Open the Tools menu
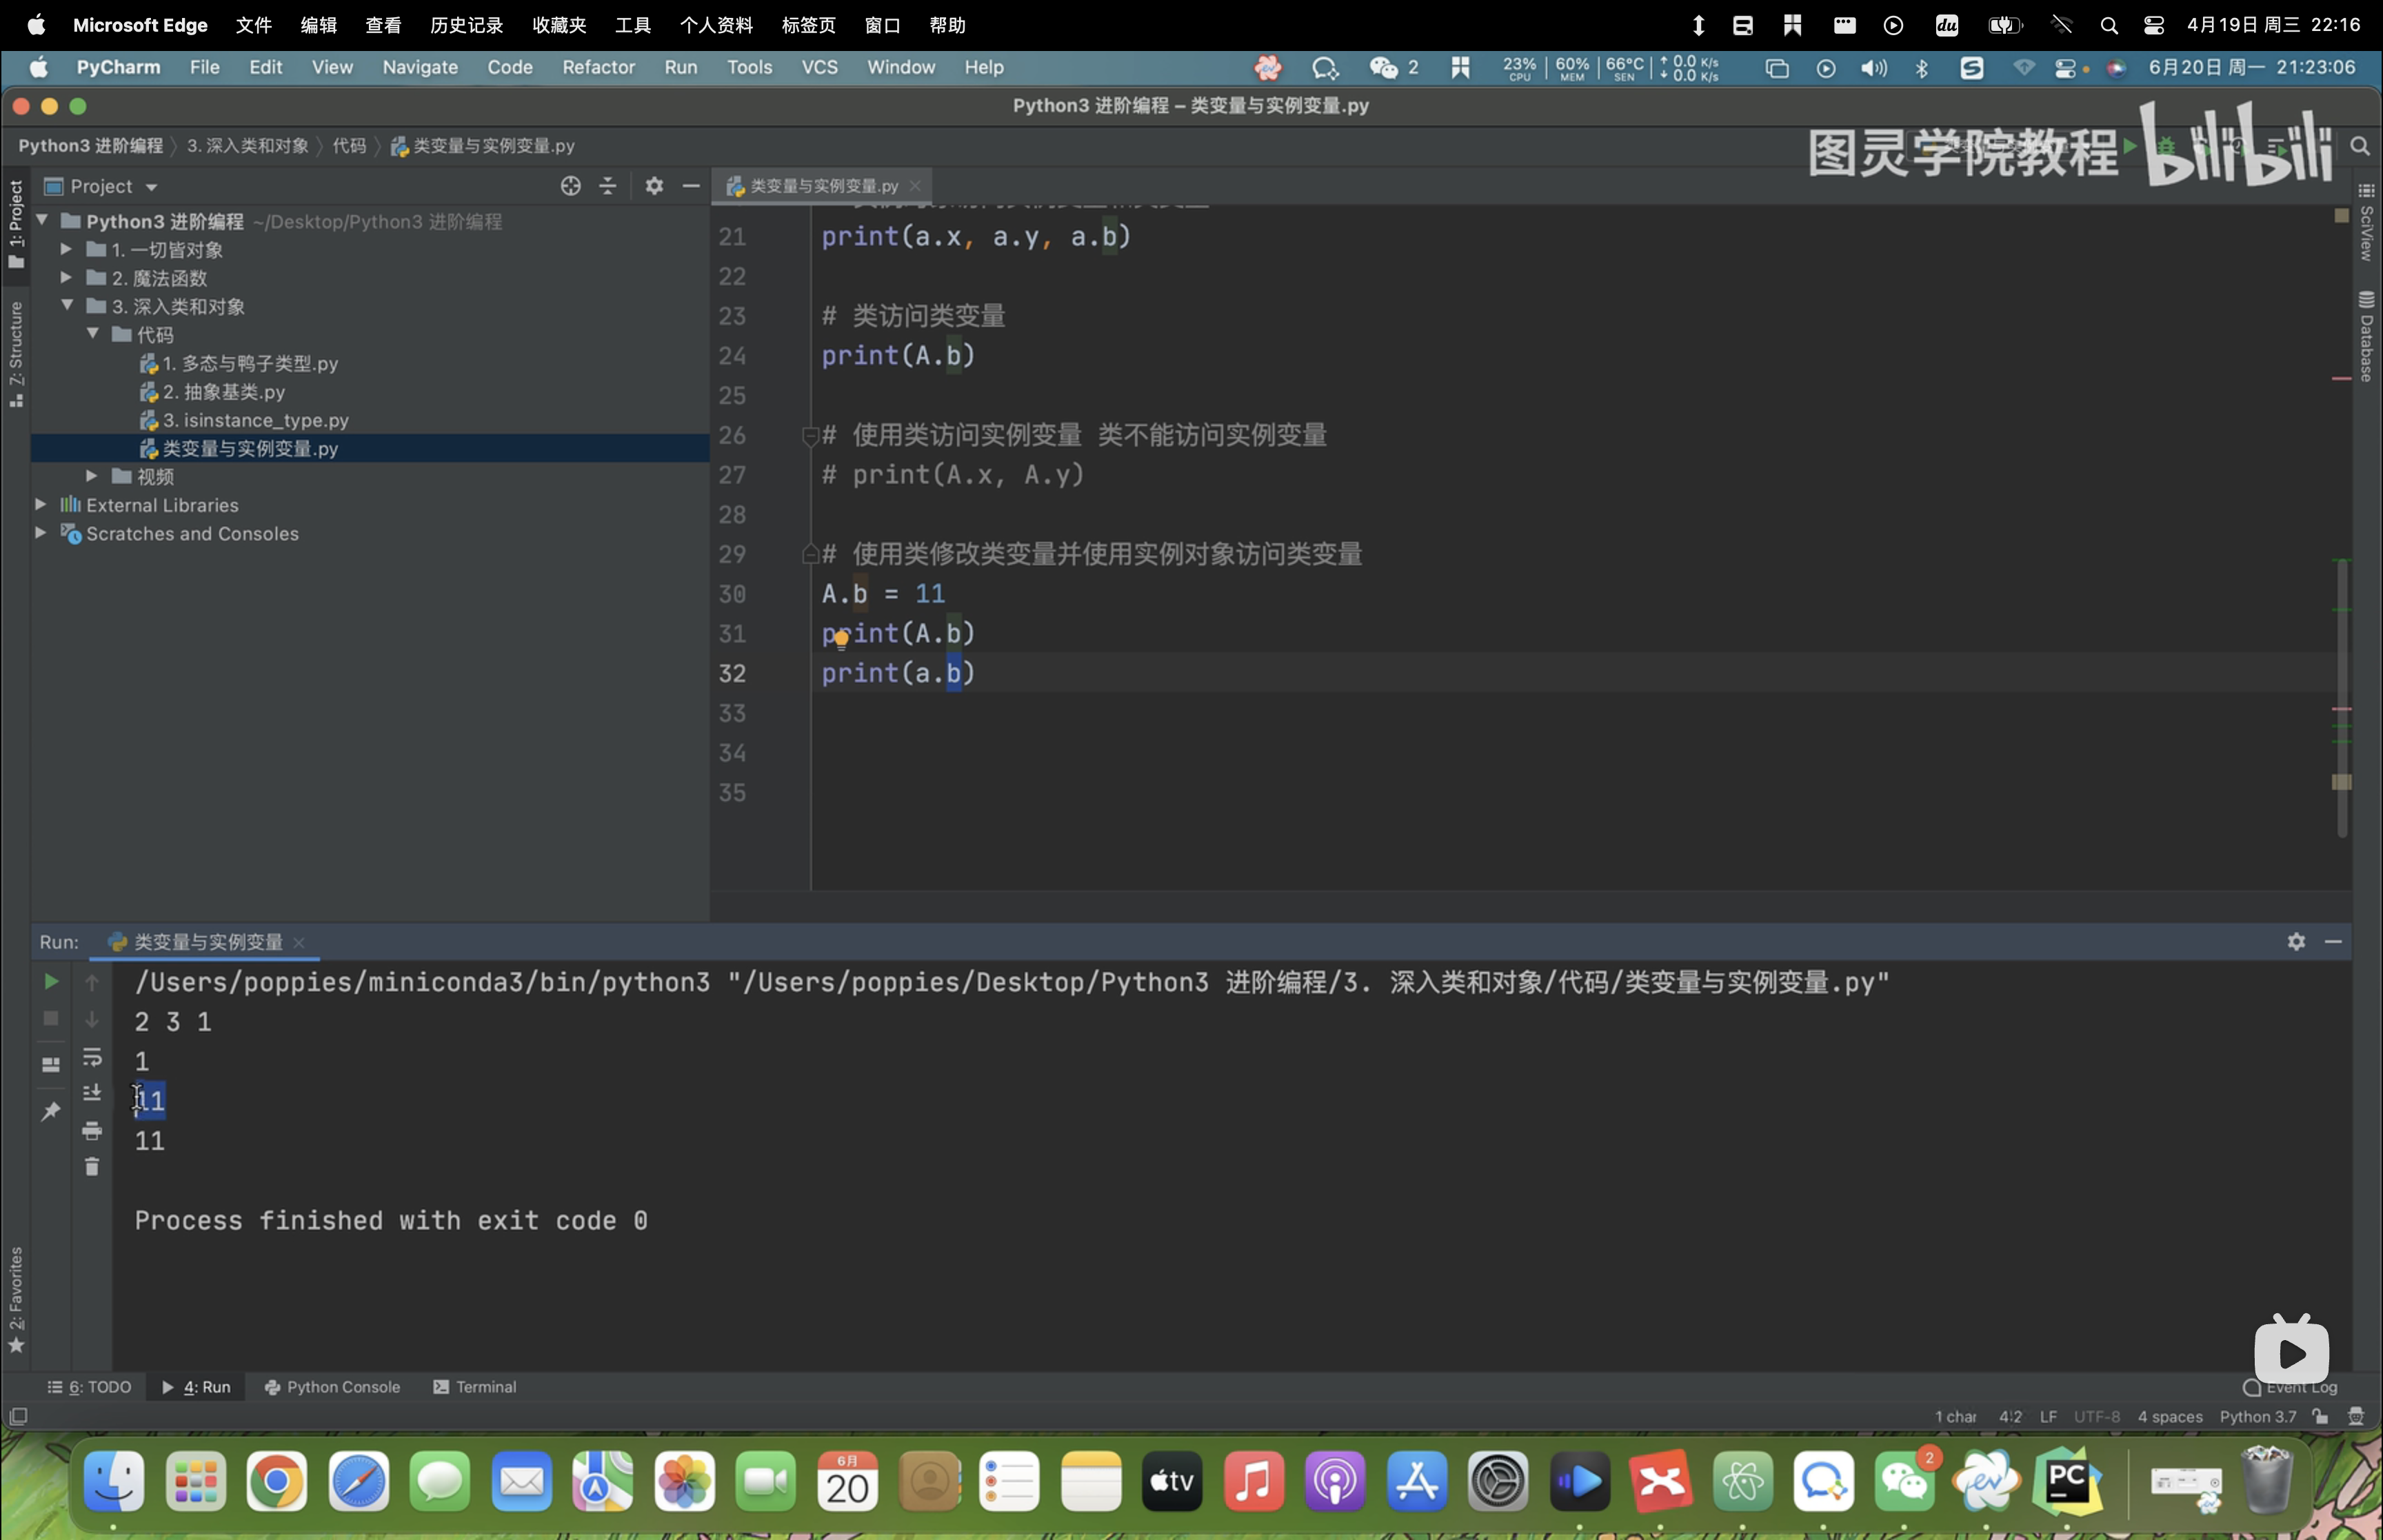This screenshot has width=2383, height=1540. click(749, 67)
